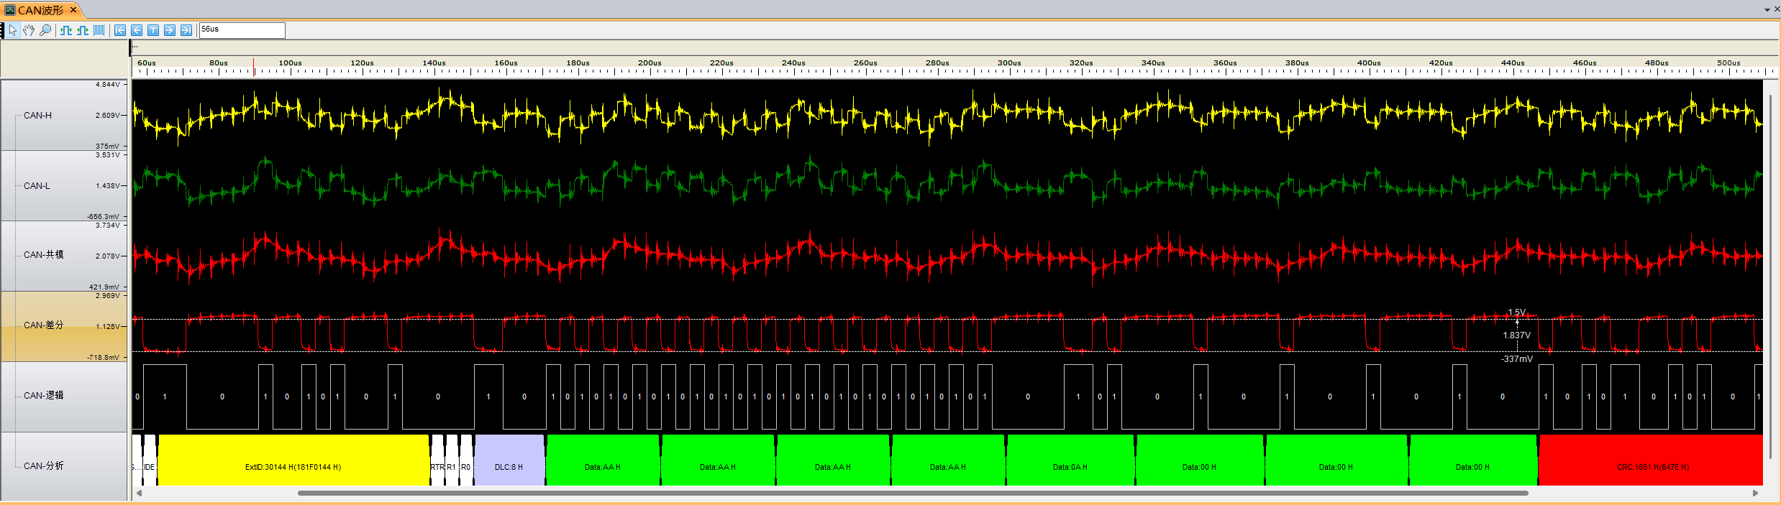Click the scrollbar left arrow

coord(139,493)
